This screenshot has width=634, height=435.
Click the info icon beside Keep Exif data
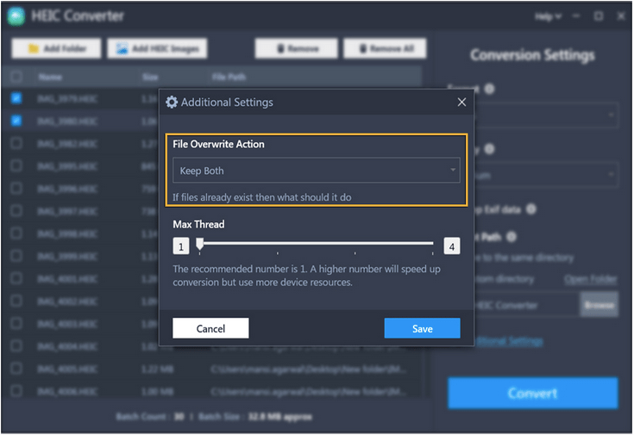click(530, 209)
